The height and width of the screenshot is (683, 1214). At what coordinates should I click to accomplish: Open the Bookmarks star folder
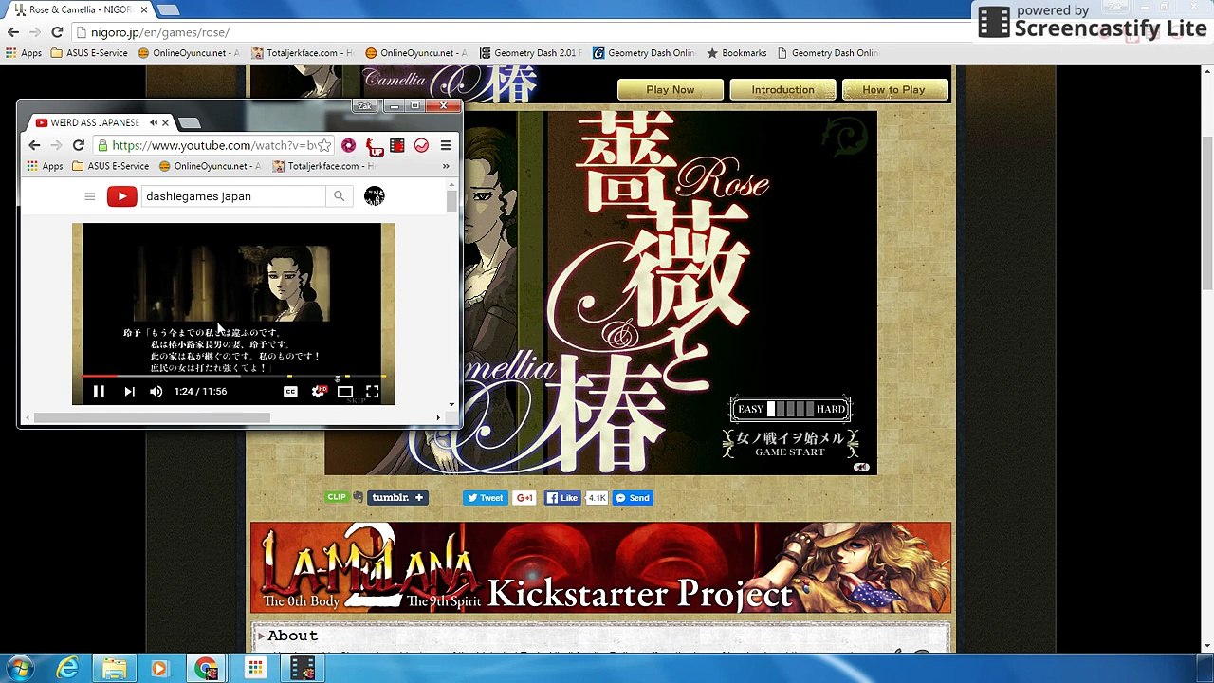(736, 53)
